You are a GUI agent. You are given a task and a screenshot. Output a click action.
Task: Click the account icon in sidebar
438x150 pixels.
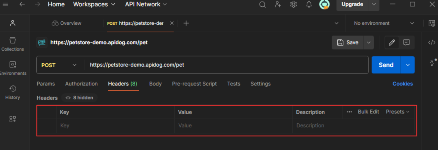tap(12, 23)
